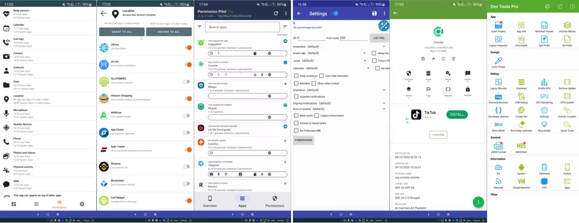Click the save icon in Settings header
Screen dimensions: 579x223
(374, 14)
